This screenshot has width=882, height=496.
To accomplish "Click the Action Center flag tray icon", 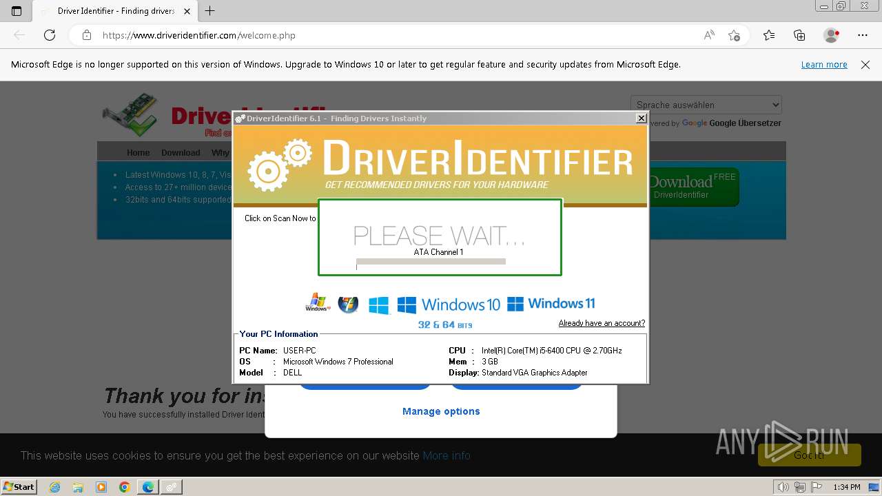I will pos(815,487).
